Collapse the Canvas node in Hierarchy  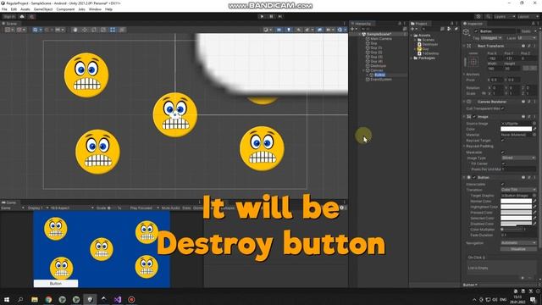click(x=363, y=70)
